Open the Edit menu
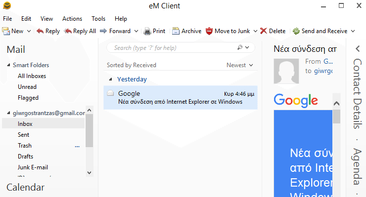 (26, 19)
